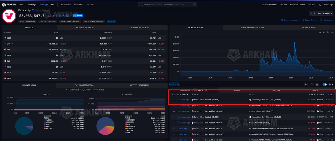This screenshot has height=141, width=336.
Task: Open Verasity's Twitter profile icon
Action: 64,16
